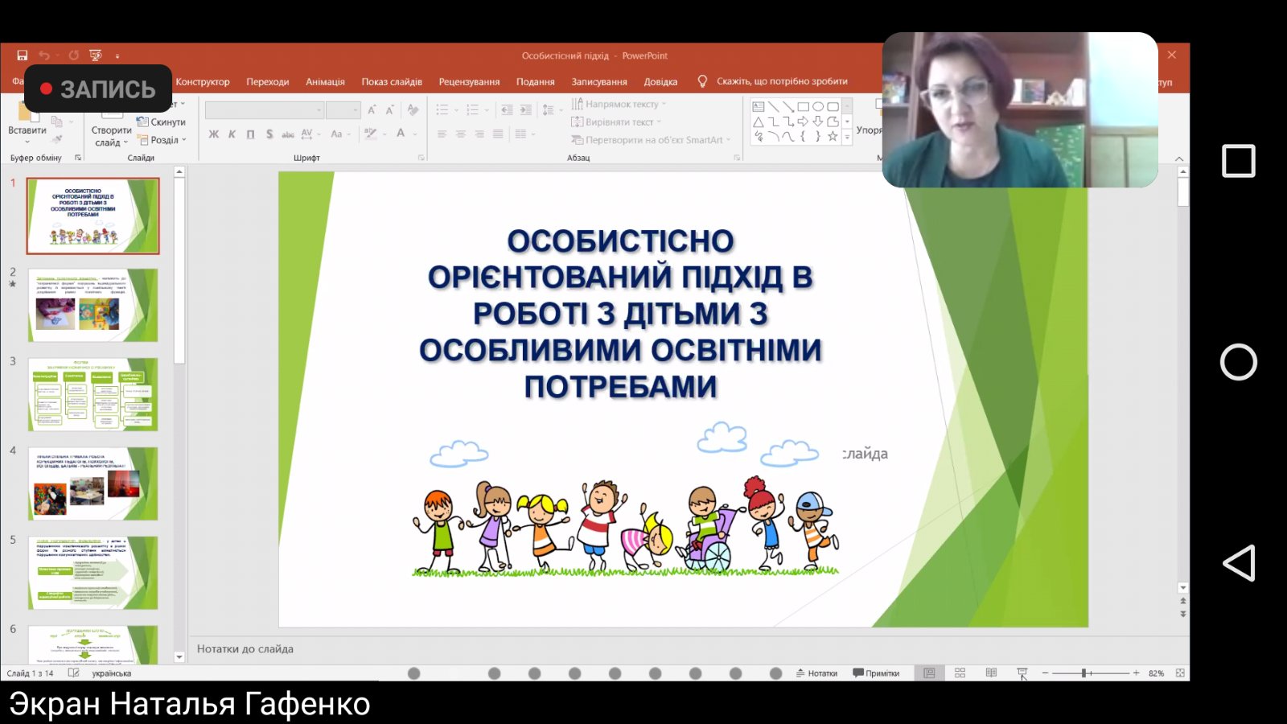The width and height of the screenshot is (1287, 724).
Task: Open the columns options
Action: 524,134
